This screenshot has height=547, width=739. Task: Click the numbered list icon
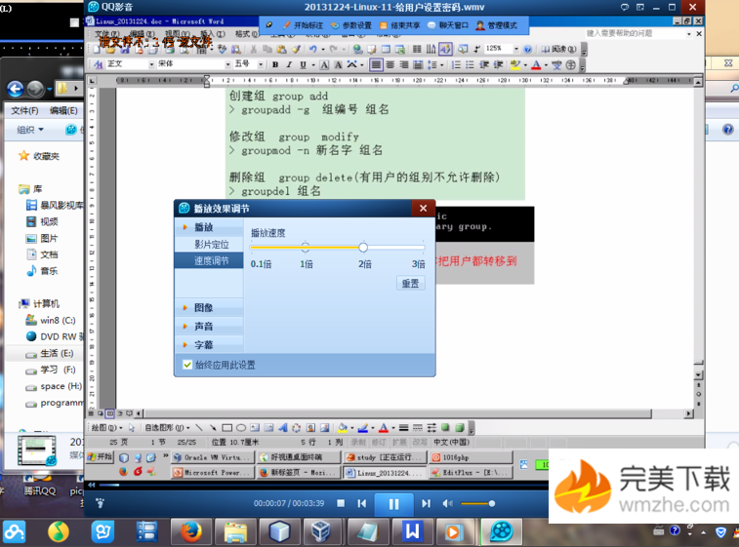[x=456, y=64]
